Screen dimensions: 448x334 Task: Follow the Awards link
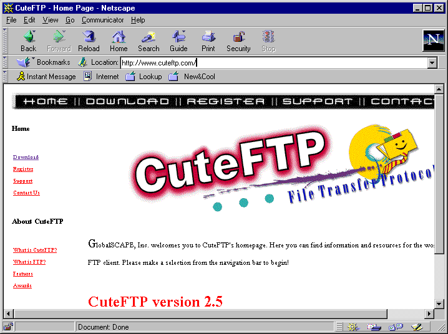tap(22, 285)
